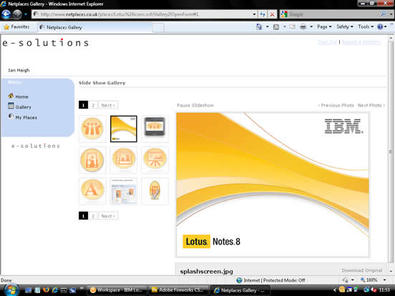Click Pause Slideshow link
The width and height of the screenshot is (395, 296).
point(195,105)
